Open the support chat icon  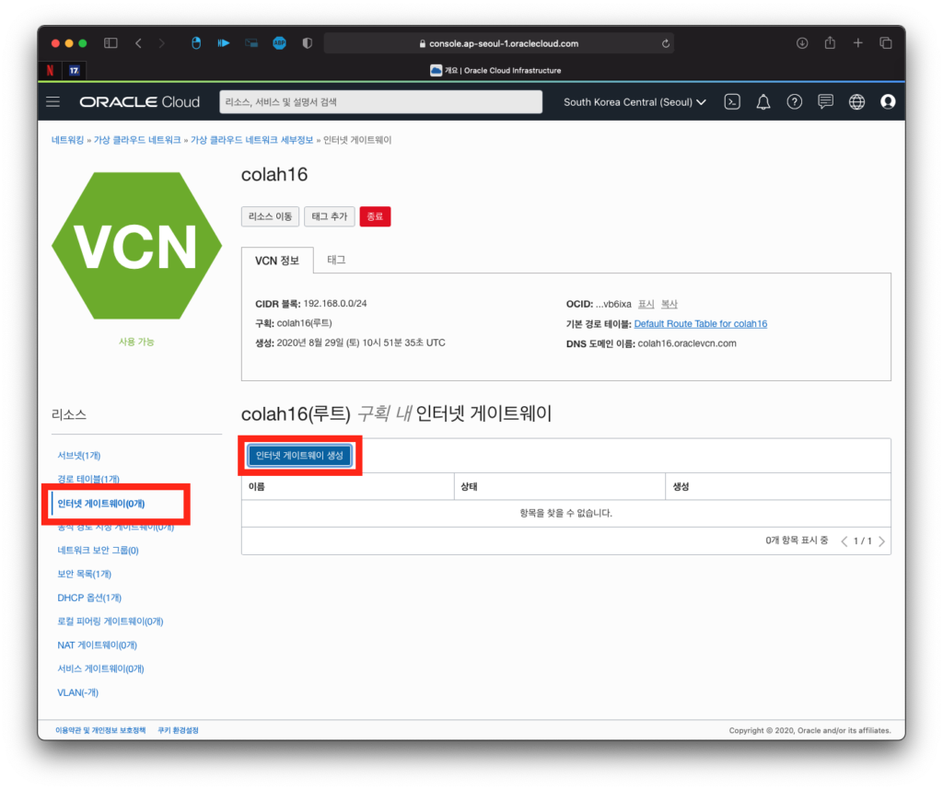coord(825,102)
